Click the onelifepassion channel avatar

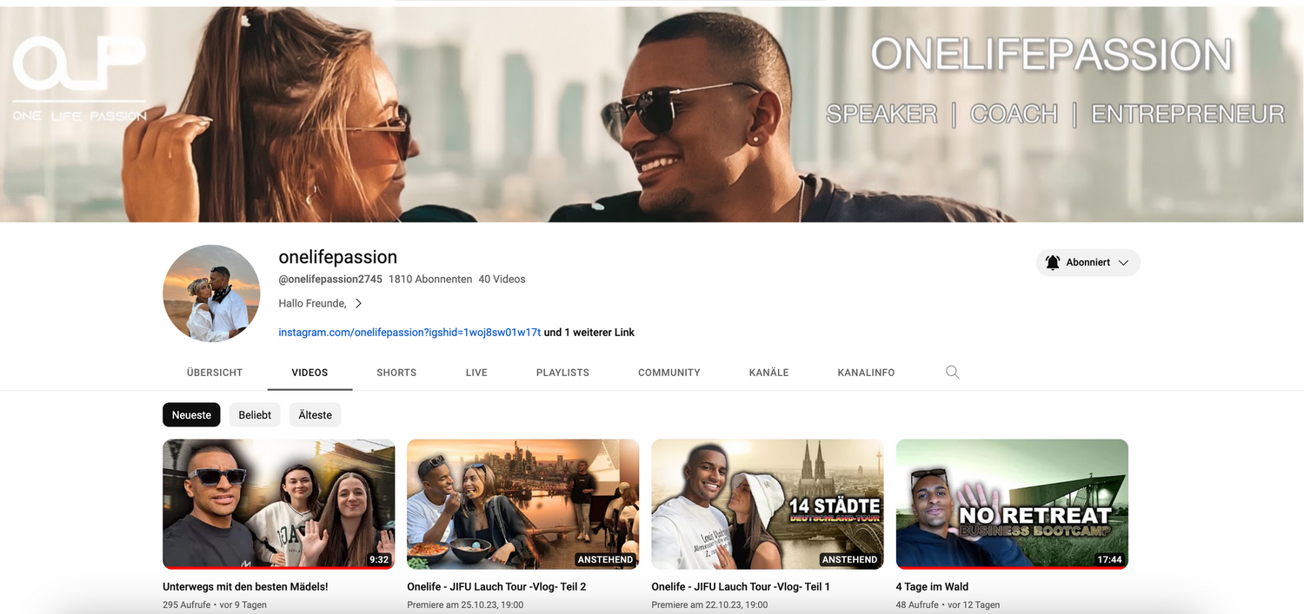pos(211,294)
